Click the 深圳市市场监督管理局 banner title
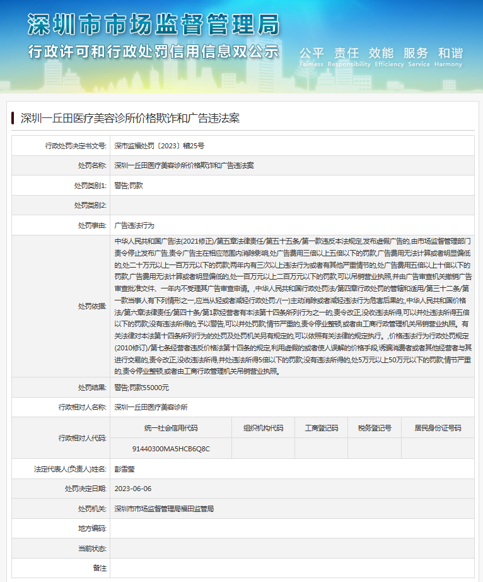Image resolution: width=483 pixels, height=582 pixels. tap(153, 25)
